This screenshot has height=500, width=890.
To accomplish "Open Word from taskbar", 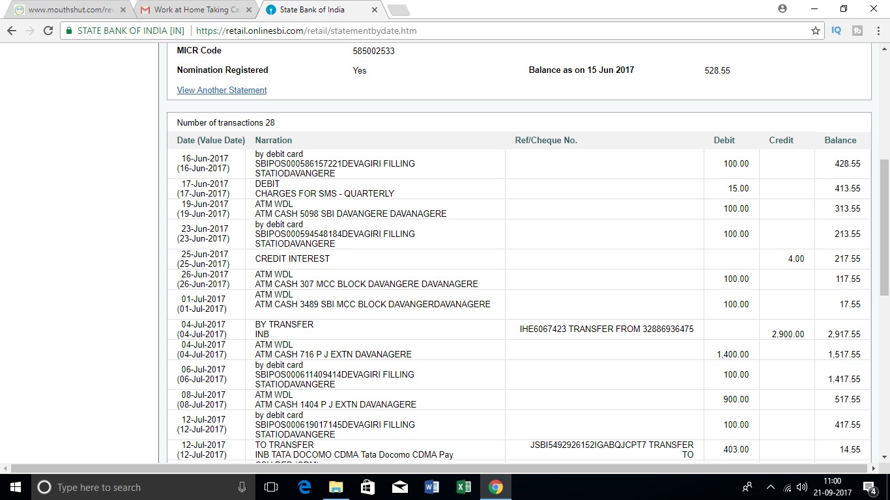I will (431, 487).
